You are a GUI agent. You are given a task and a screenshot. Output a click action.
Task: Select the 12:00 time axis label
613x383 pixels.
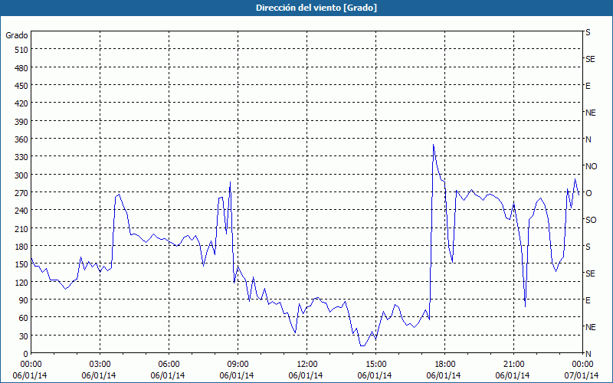(x=307, y=365)
